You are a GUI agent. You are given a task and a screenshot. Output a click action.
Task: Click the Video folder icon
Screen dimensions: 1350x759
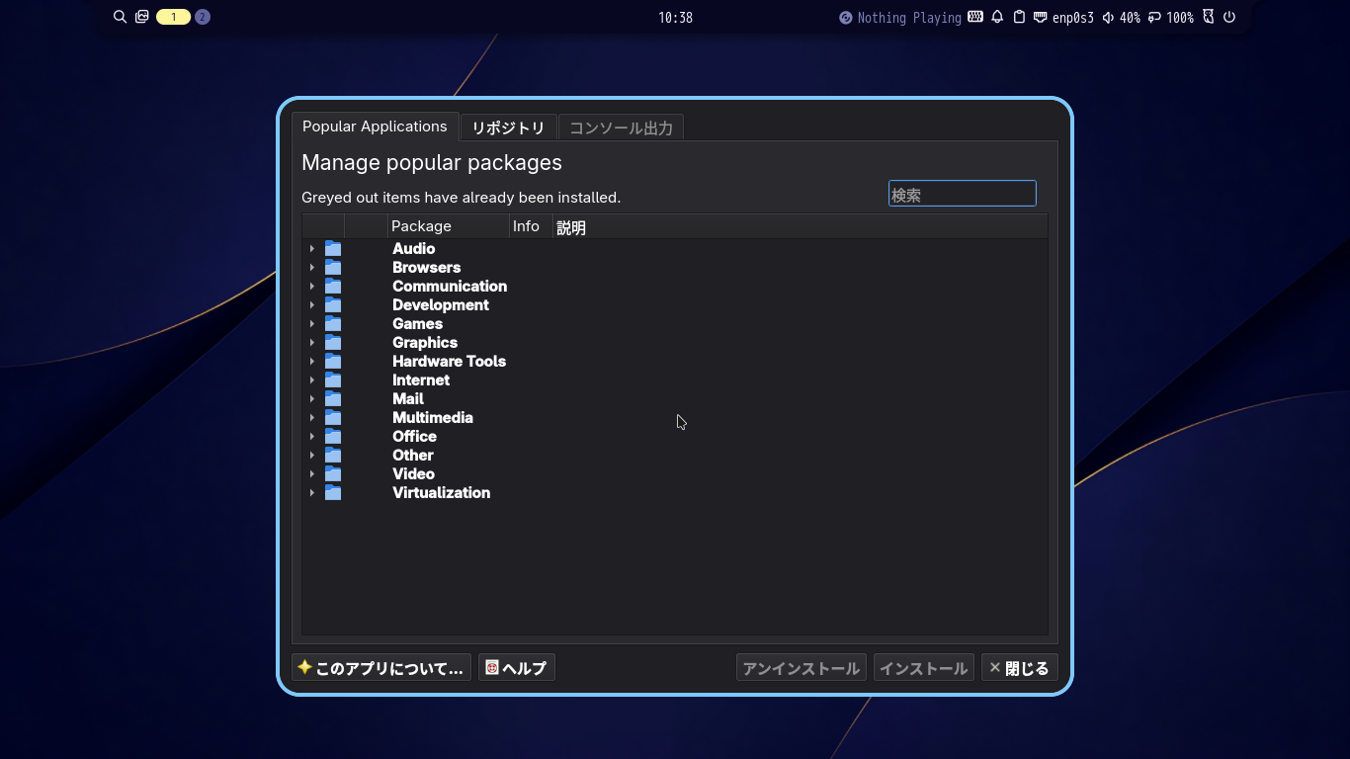333,474
